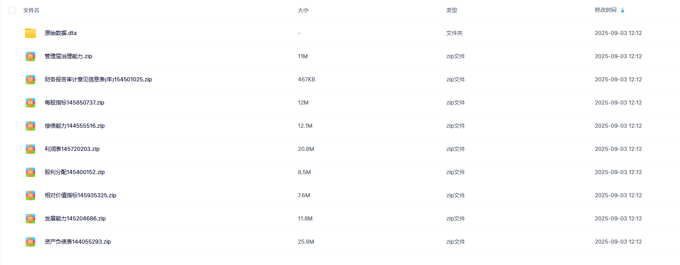Open 利润表145720203.zip file name
The width and height of the screenshot is (680, 265).
pyautogui.click(x=72, y=149)
